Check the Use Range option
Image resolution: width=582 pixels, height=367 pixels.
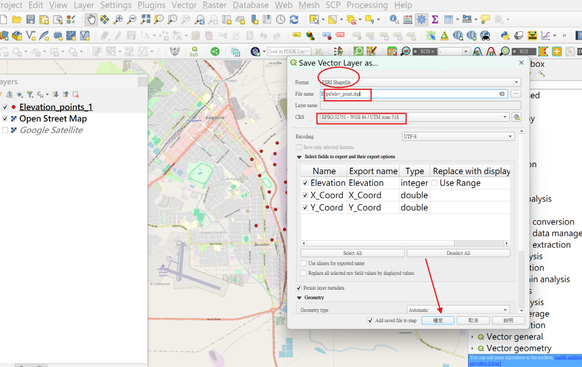[434, 183]
